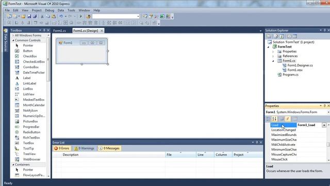Image resolution: width=330 pixels, height=186 pixels.
Task: Pin the Error List panel
Action: click(x=257, y=143)
